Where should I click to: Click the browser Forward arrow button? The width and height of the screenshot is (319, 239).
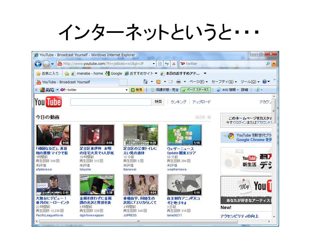[x=46, y=64]
